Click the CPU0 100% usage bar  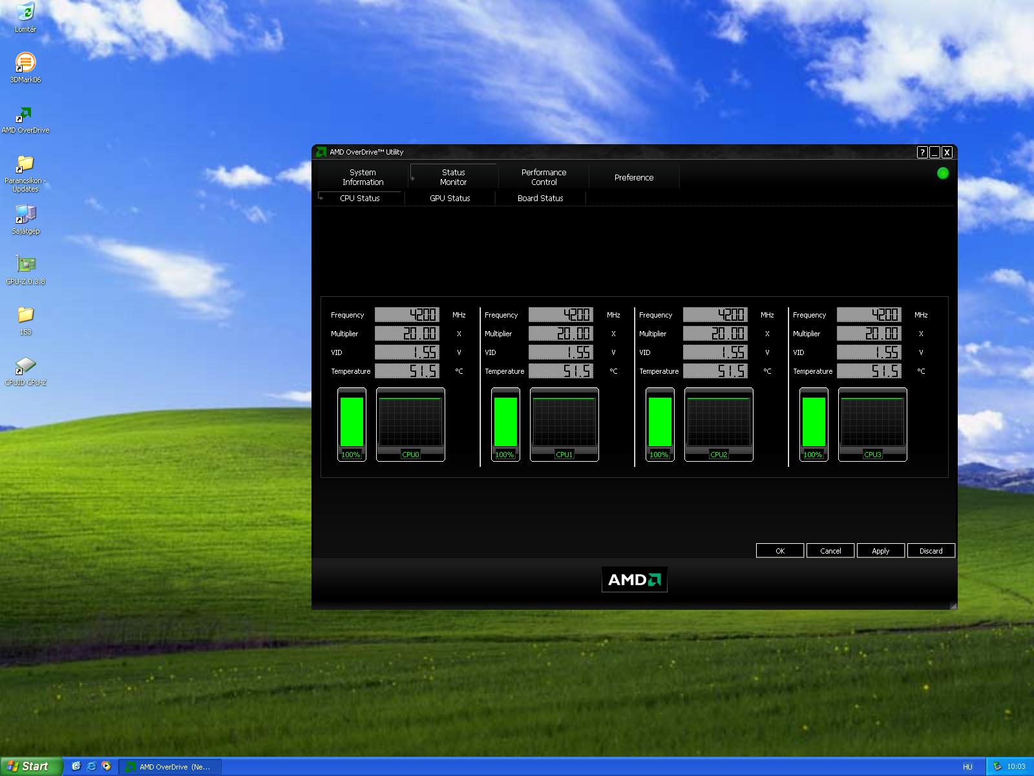tap(352, 424)
